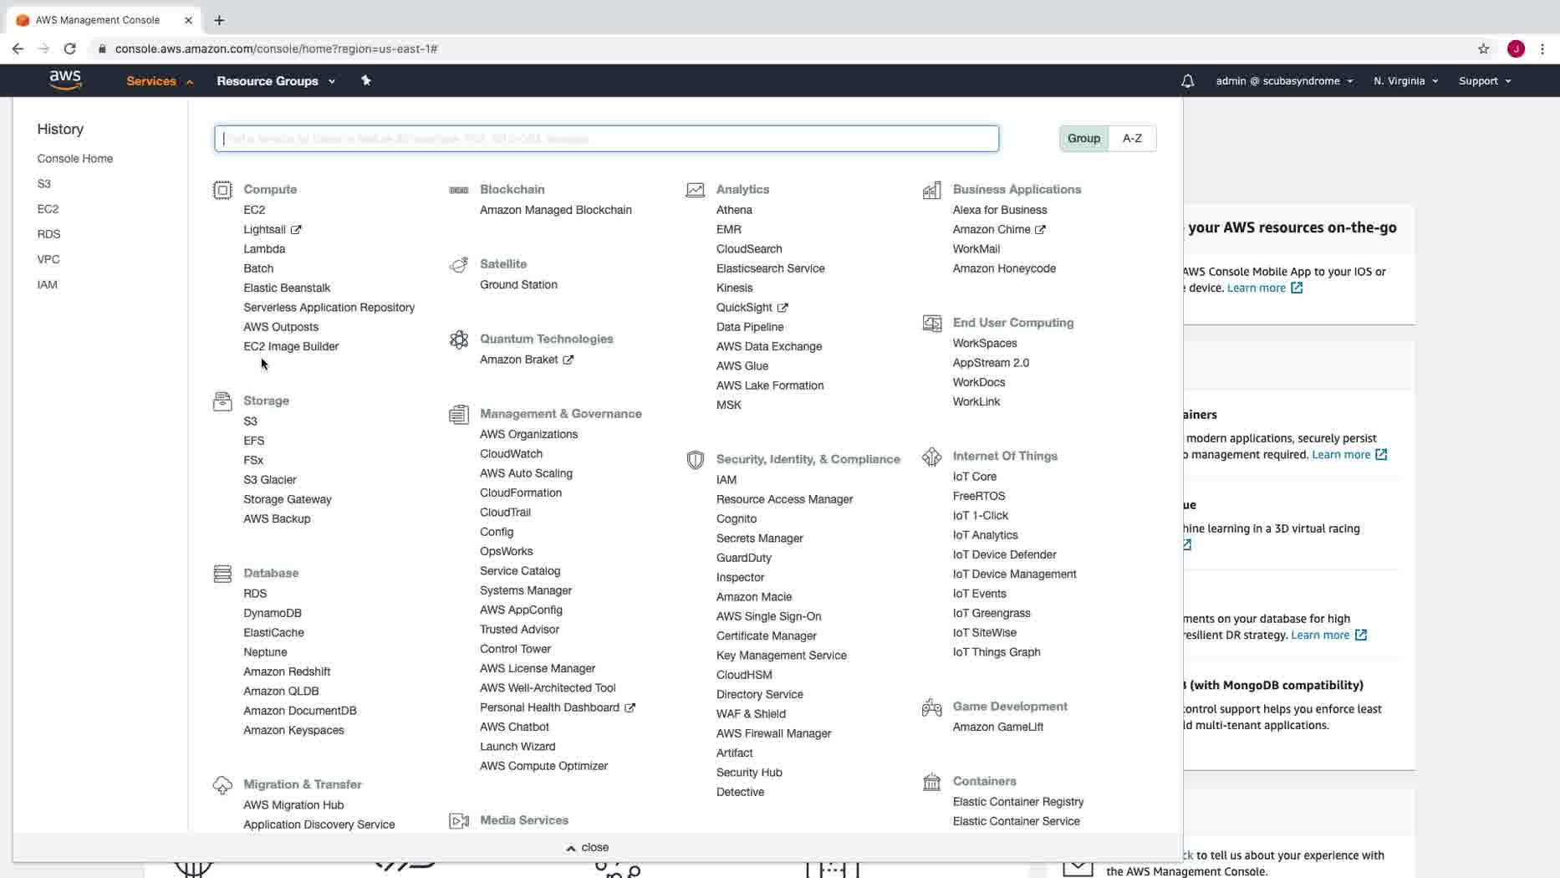Open the AWS Glue service
The height and width of the screenshot is (878, 1560).
pyautogui.click(x=742, y=365)
